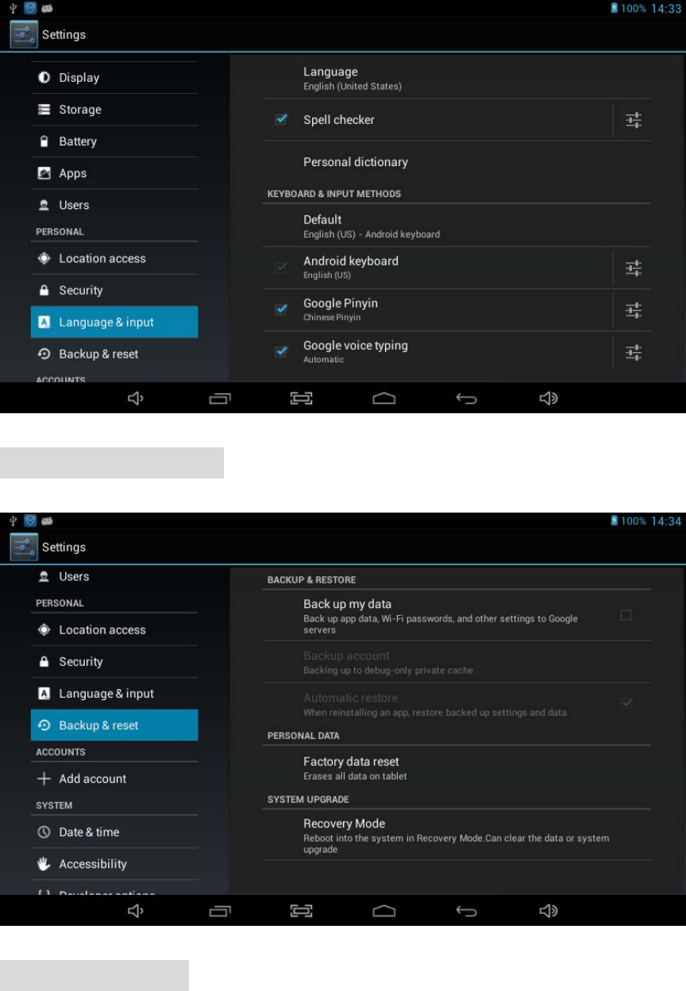Click the Date & time clock icon

click(44, 832)
